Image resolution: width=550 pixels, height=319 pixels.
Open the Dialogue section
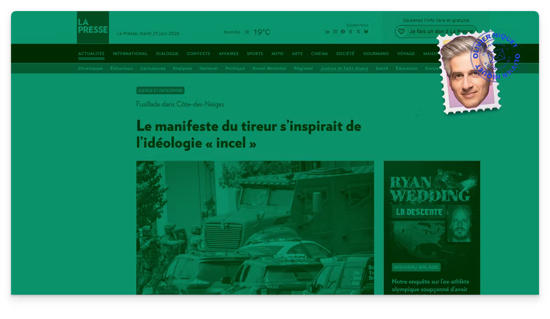pos(167,54)
